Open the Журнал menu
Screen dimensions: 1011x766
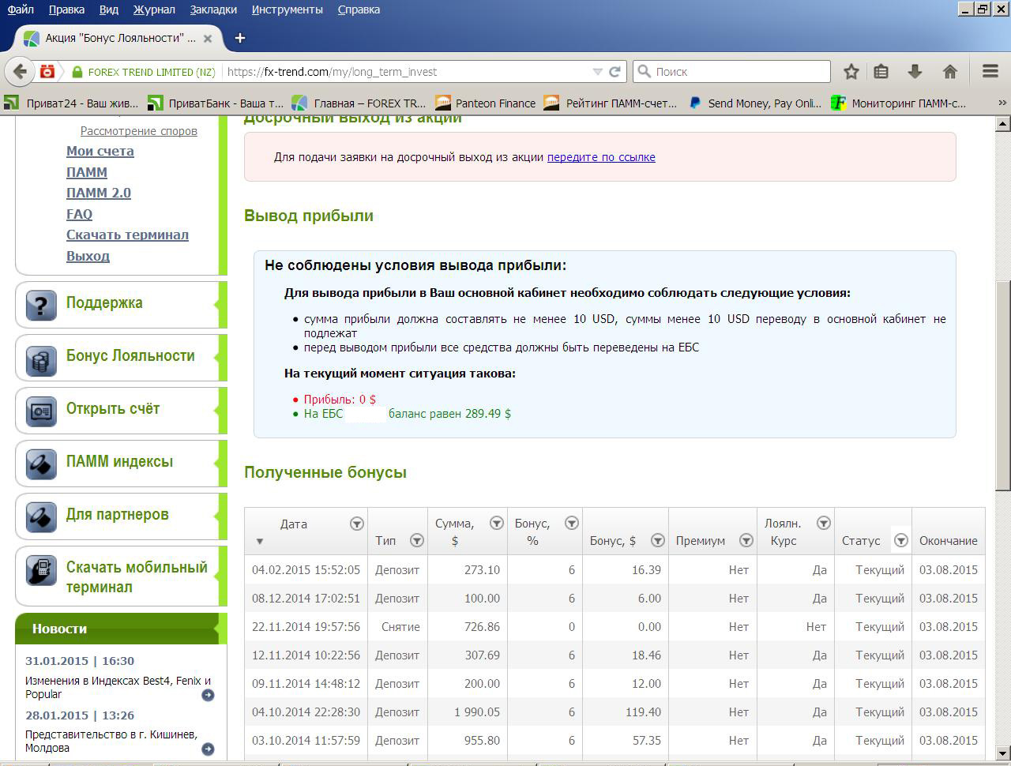(154, 9)
